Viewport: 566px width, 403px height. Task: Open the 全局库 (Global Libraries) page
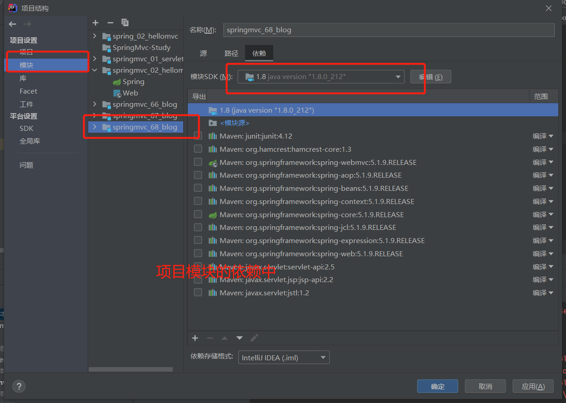click(x=30, y=141)
